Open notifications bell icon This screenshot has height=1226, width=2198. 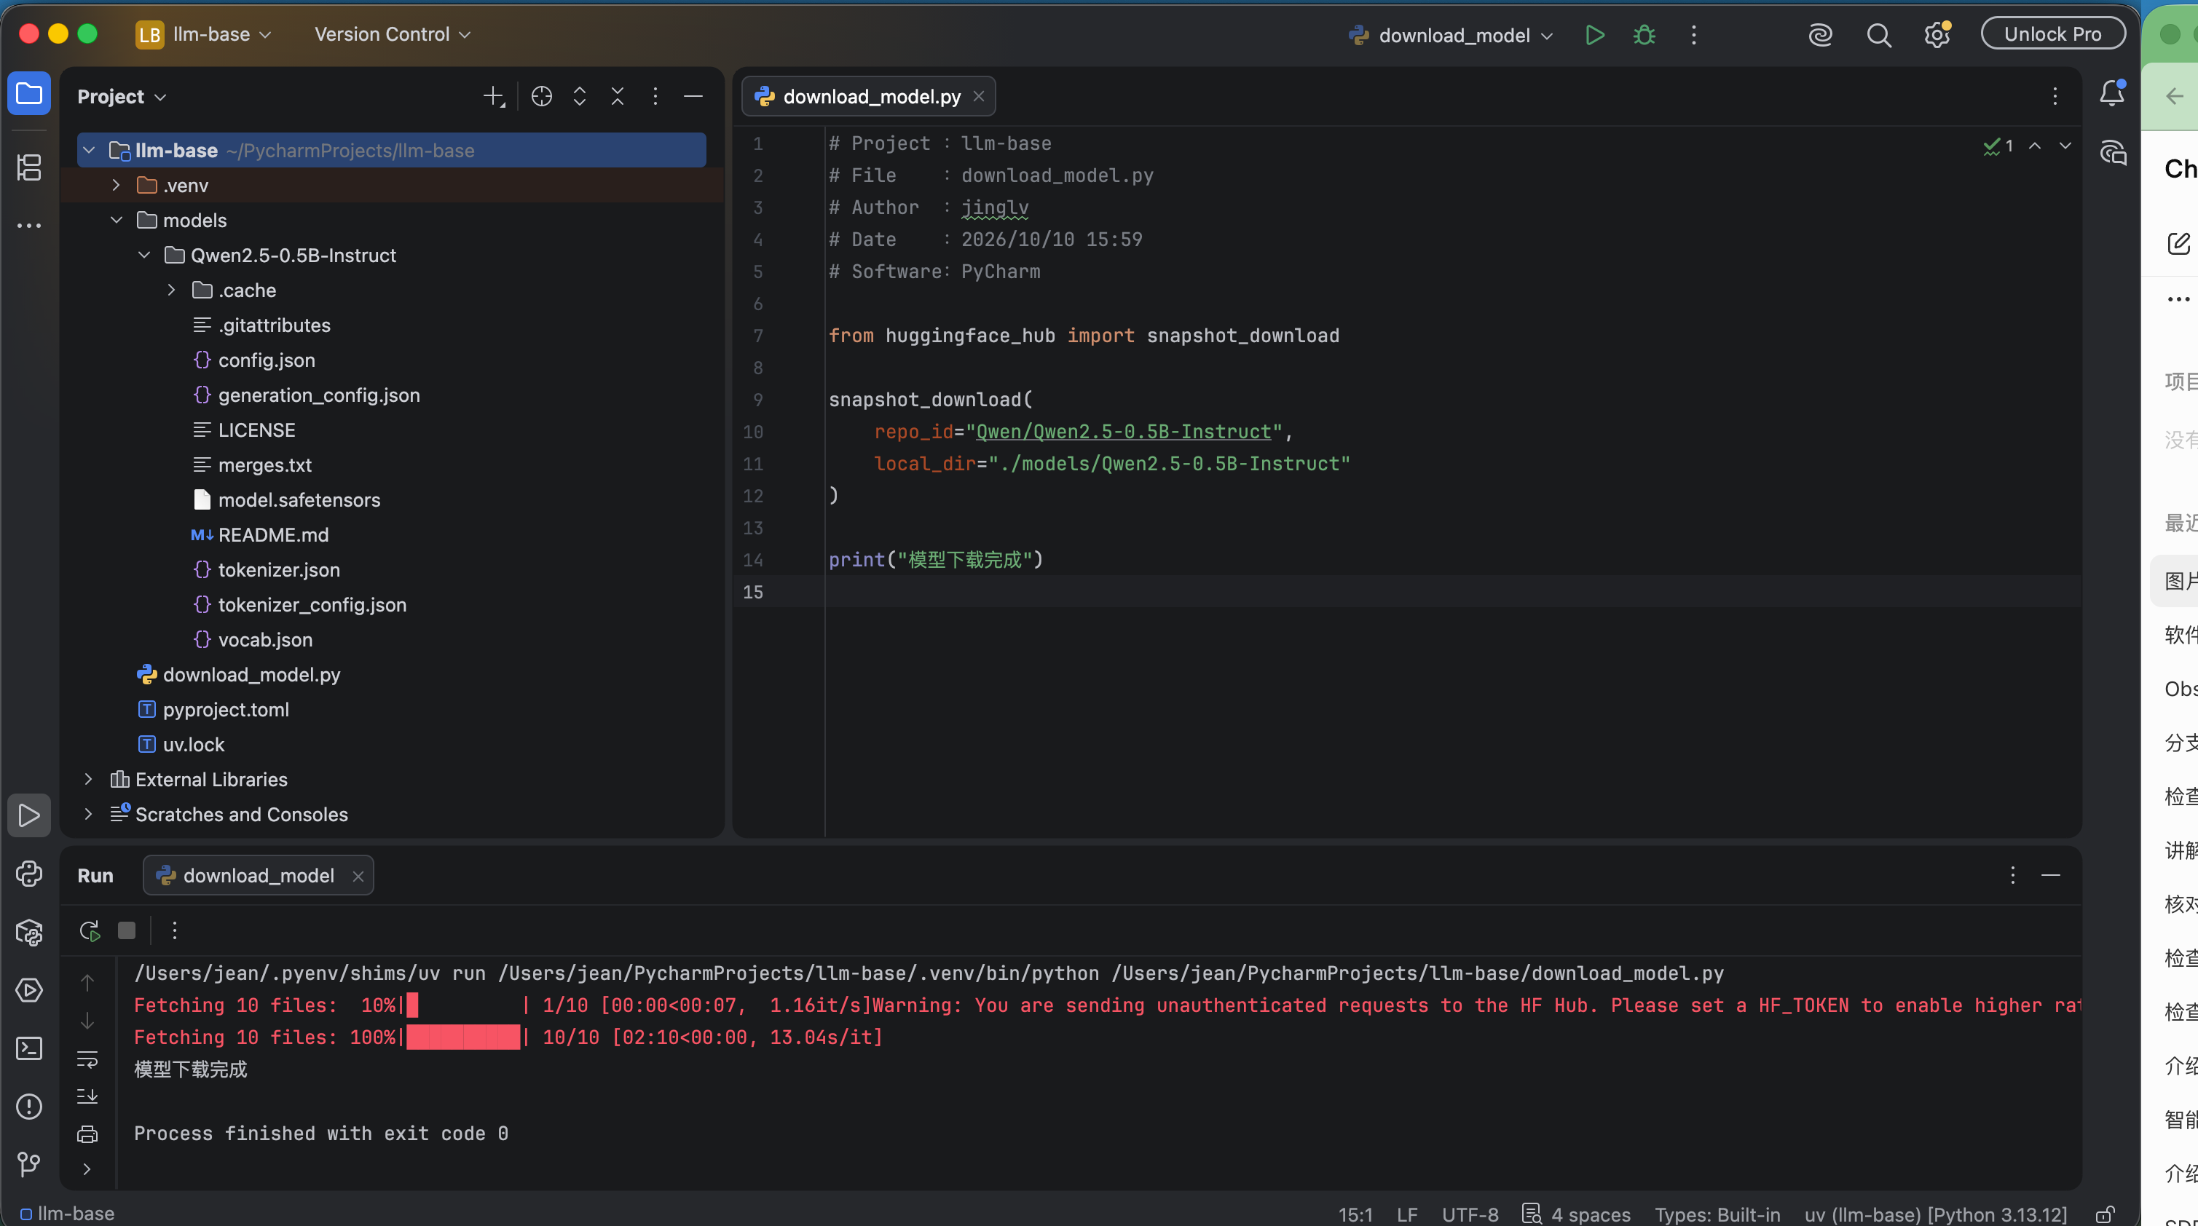(2112, 93)
